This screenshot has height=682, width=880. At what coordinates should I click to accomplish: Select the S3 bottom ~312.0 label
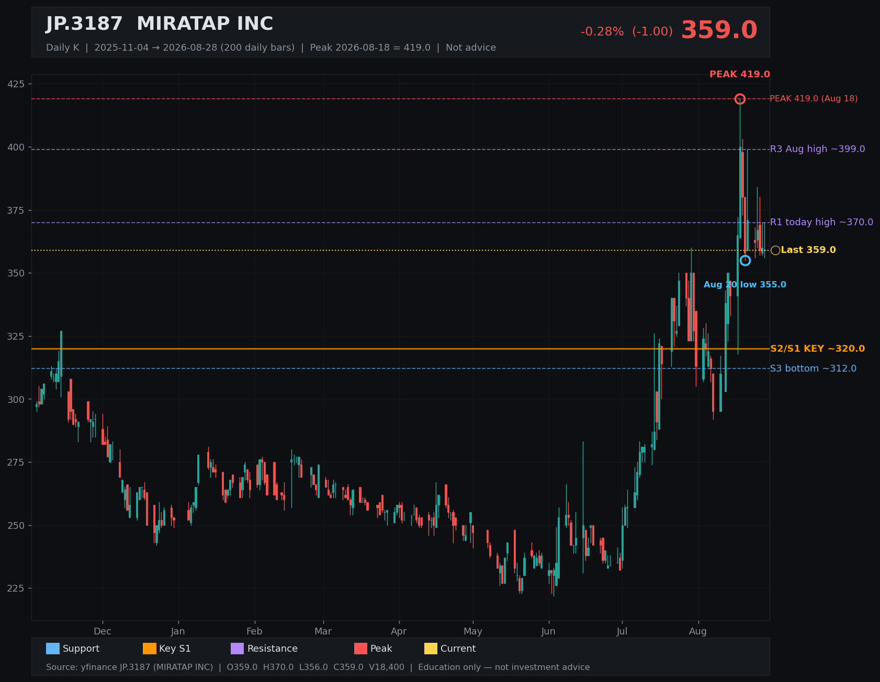coord(814,368)
